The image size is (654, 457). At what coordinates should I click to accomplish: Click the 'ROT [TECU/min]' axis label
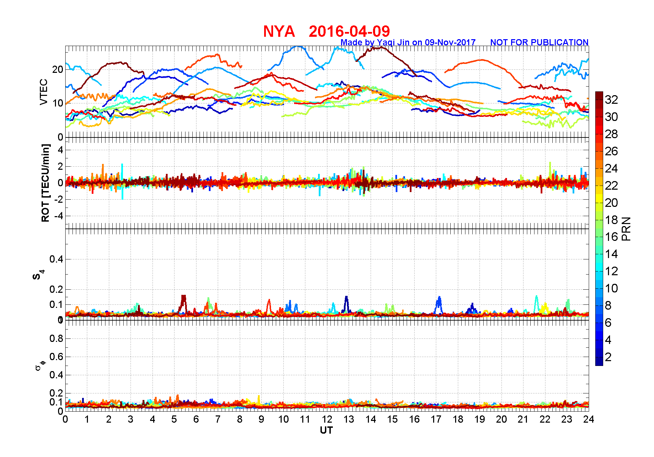coord(45,183)
